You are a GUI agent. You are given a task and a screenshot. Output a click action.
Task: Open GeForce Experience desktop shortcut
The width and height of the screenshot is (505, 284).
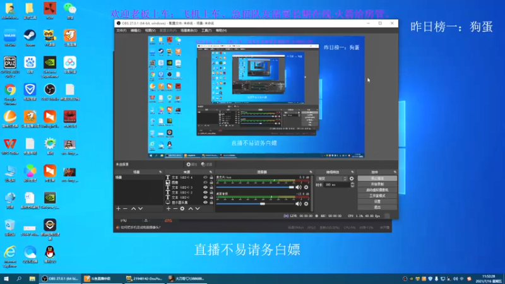click(50, 67)
